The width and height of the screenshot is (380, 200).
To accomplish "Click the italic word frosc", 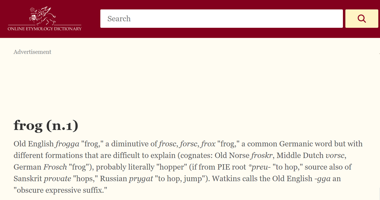I will coord(168,144).
